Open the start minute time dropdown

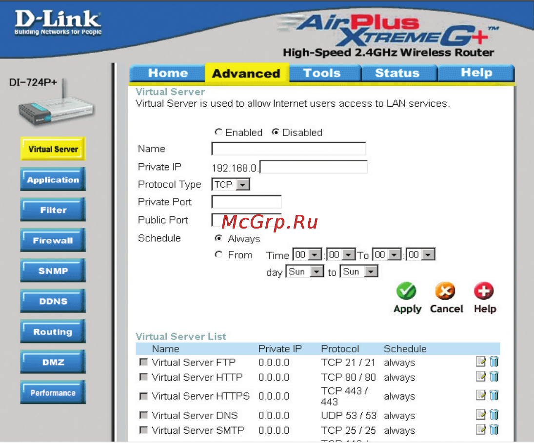tap(341, 254)
